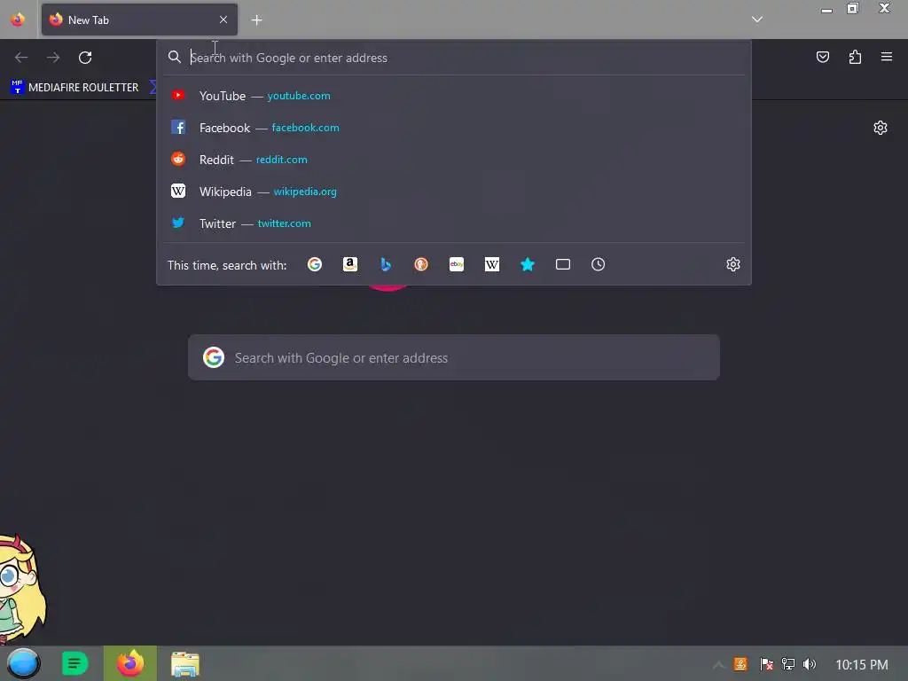Open MEDIAFIRE ROULETTER bookmark
The width and height of the screenshot is (908, 681).
pyautogui.click(x=74, y=88)
